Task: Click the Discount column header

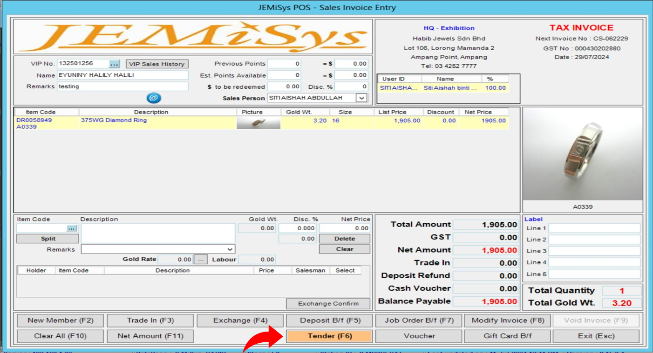Action: [441, 112]
